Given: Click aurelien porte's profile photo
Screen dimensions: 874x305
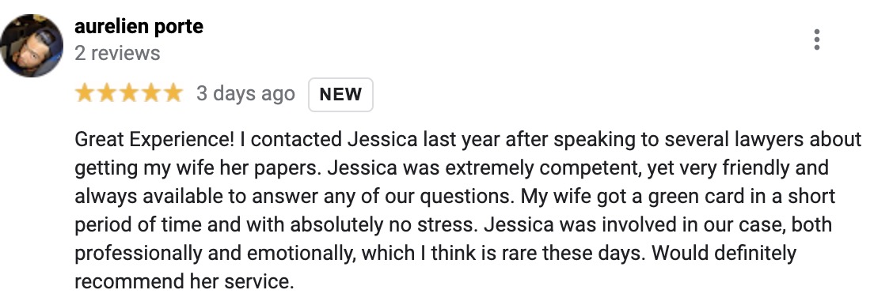Looking at the screenshot, I should tap(32, 46).
